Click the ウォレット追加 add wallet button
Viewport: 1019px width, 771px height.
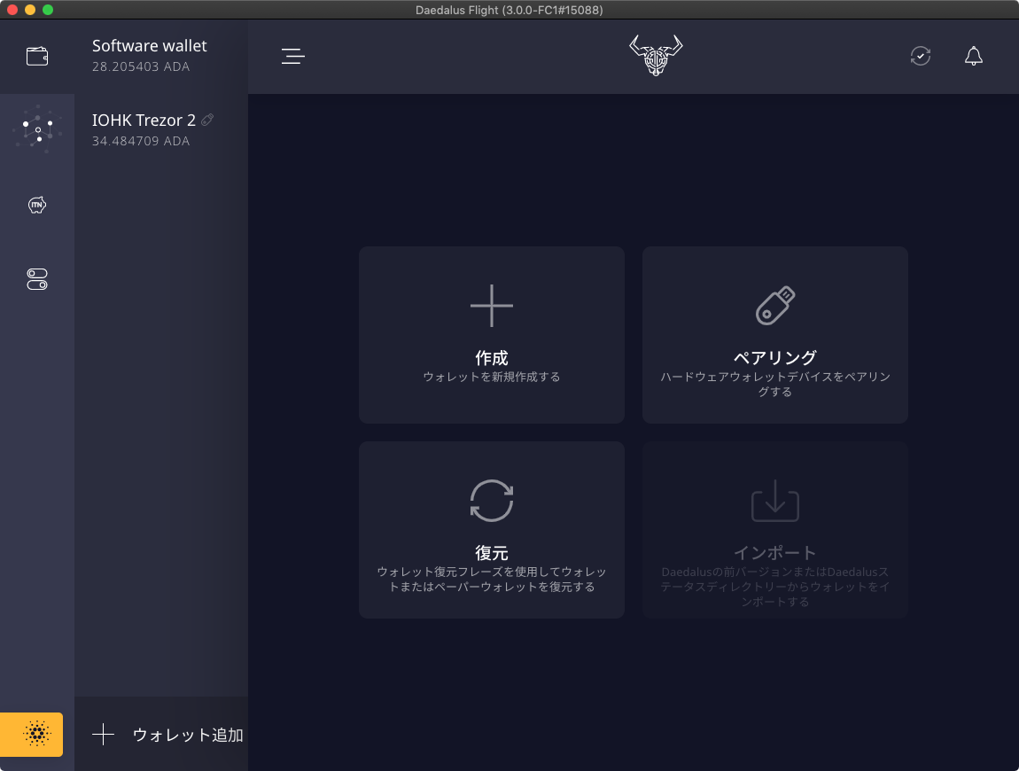pos(161,735)
